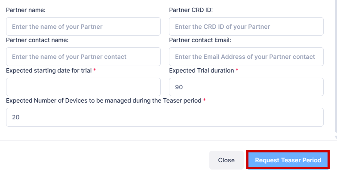Click the red asterisk after starting date label
The width and height of the screenshot is (337, 176).
[95, 70]
